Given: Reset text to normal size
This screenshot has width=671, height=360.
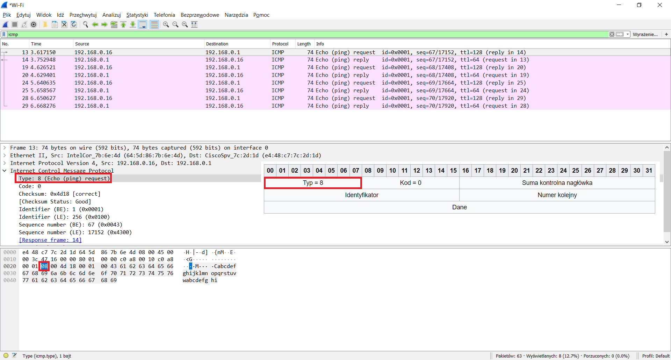Looking at the screenshot, I should click(185, 24).
